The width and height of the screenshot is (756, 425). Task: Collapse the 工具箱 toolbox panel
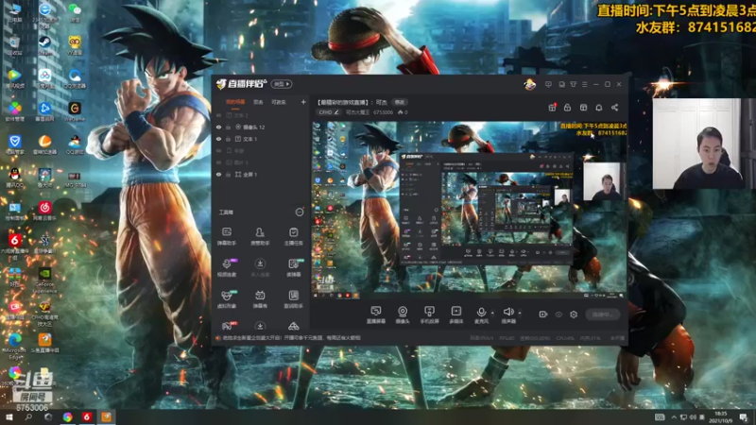point(300,212)
